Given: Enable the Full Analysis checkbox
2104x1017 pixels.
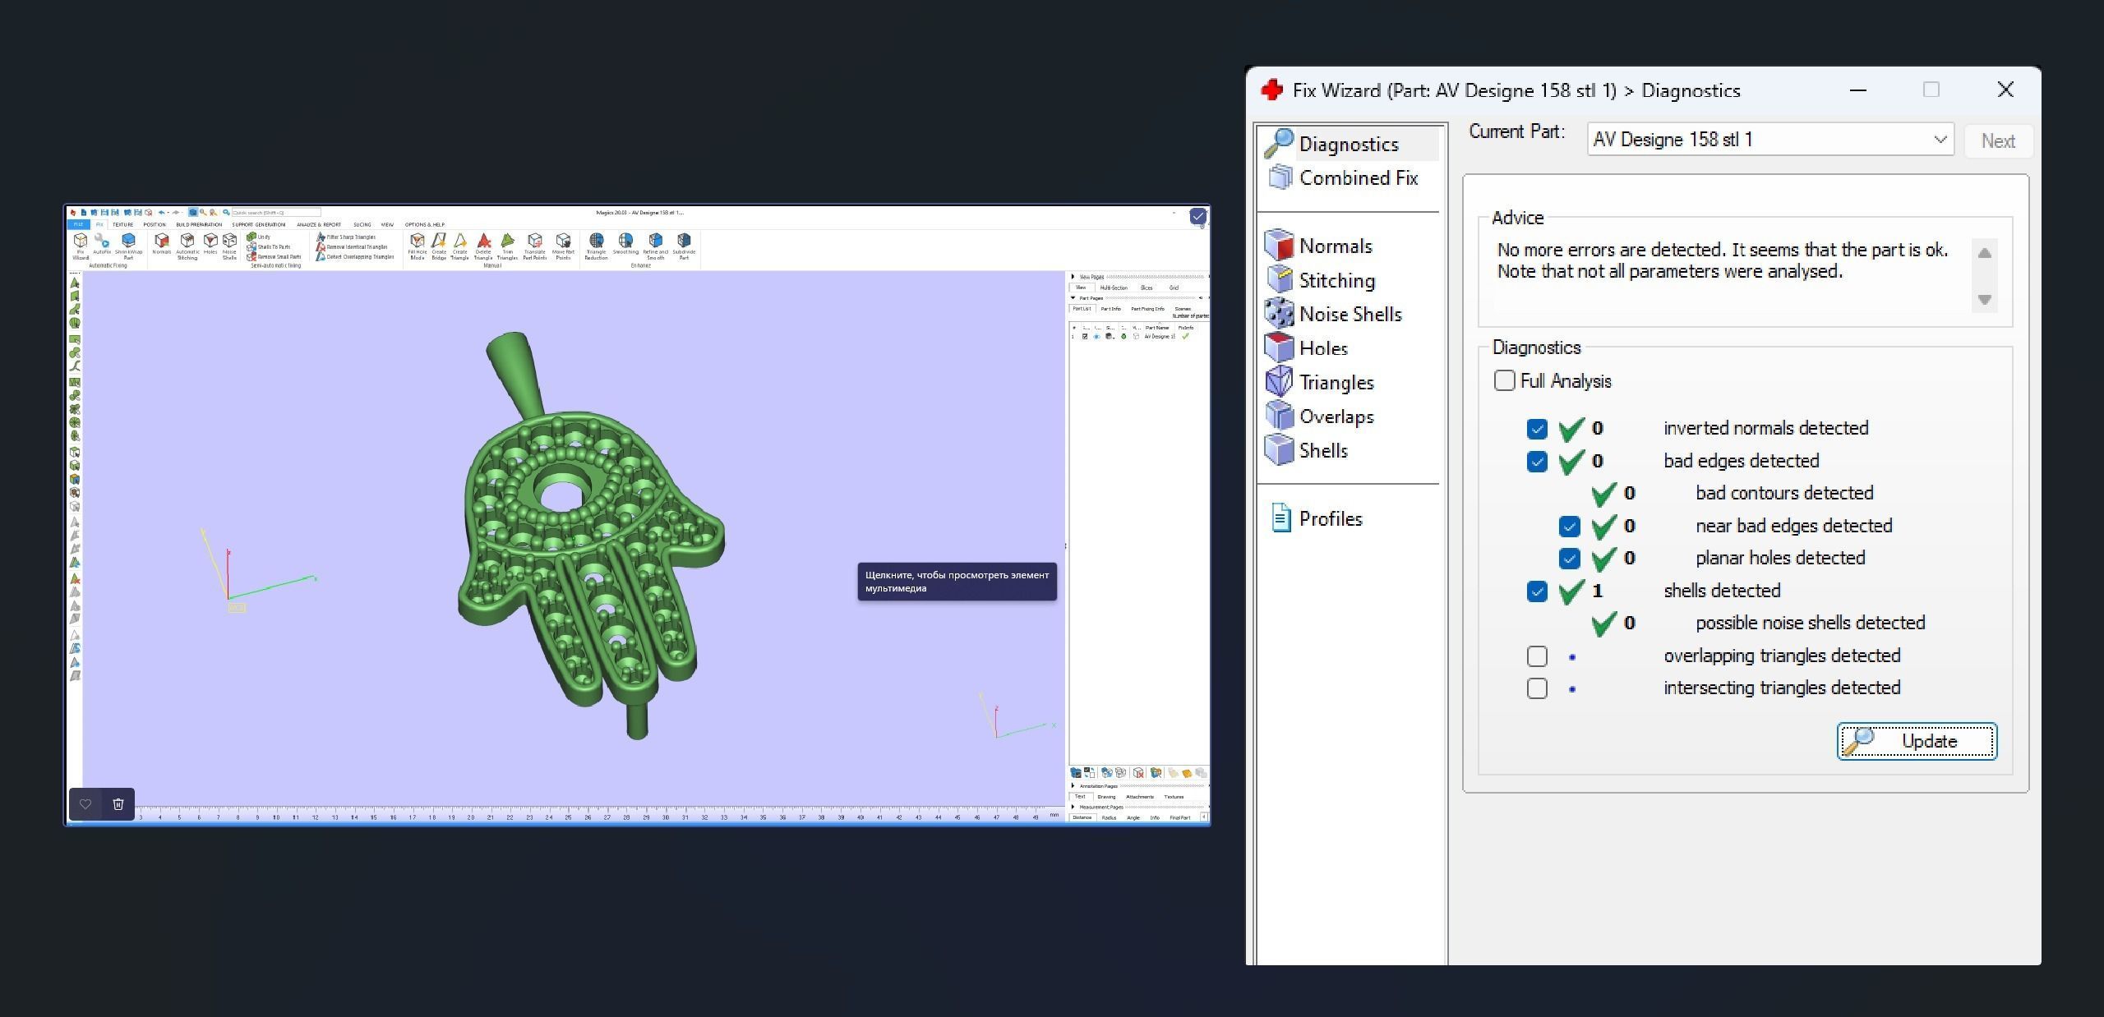Looking at the screenshot, I should click(x=1504, y=381).
